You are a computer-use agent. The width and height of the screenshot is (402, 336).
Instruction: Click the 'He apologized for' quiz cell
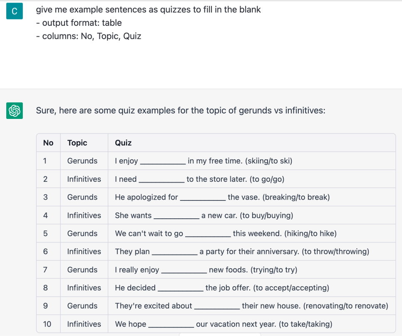(x=222, y=197)
